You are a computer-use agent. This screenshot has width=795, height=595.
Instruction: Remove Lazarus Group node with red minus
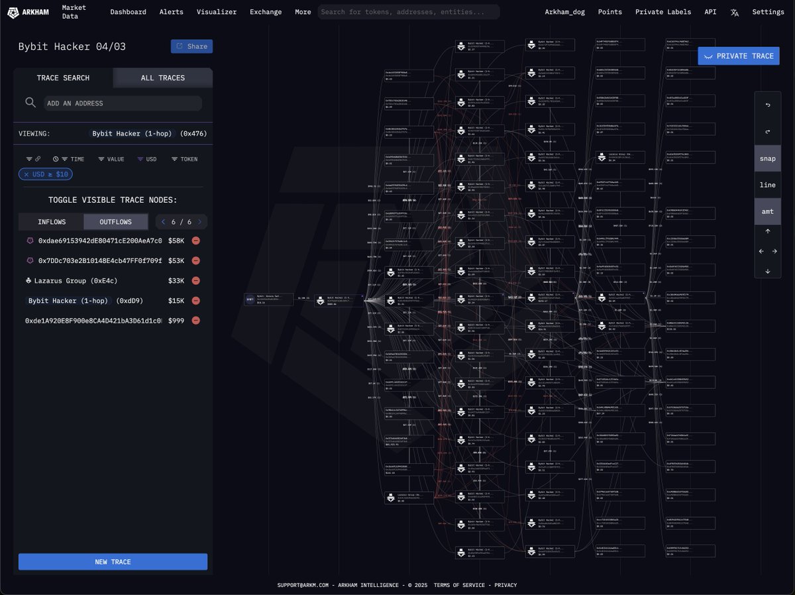[195, 281]
